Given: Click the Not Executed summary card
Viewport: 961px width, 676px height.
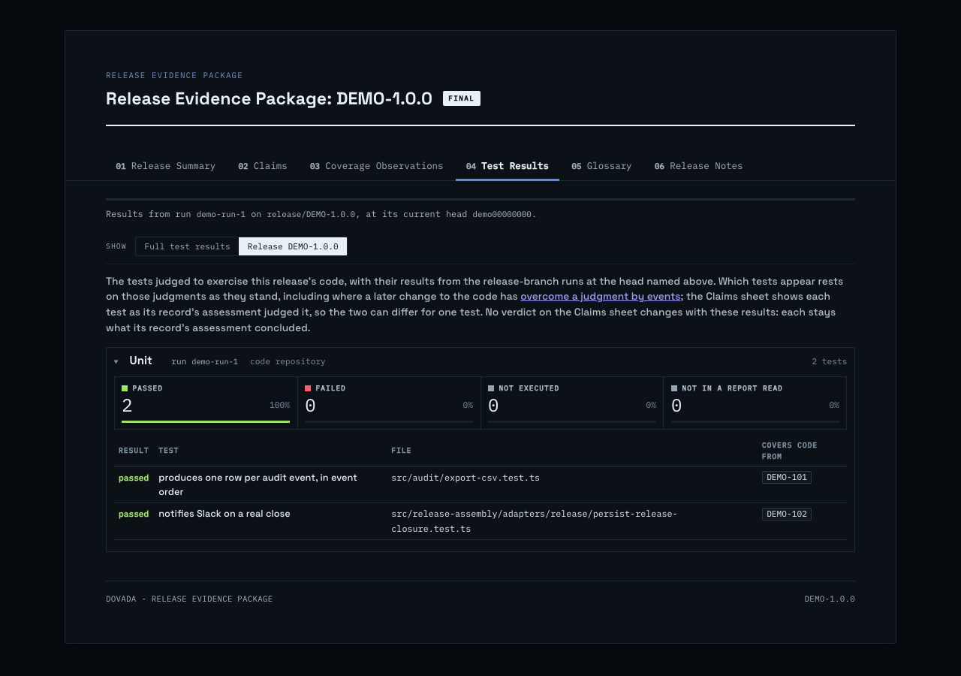Looking at the screenshot, I should coord(572,403).
